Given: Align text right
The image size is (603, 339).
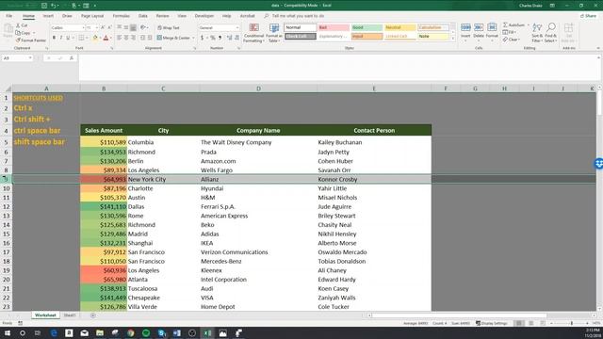Looking at the screenshot, I should pyautogui.click(x=133, y=38).
